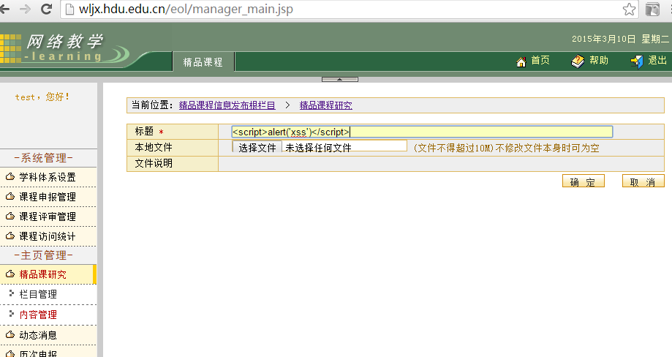Click the house icon next to 首页
Image resolution: width=672 pixels, height=357 pixels.
click(521, 61)
